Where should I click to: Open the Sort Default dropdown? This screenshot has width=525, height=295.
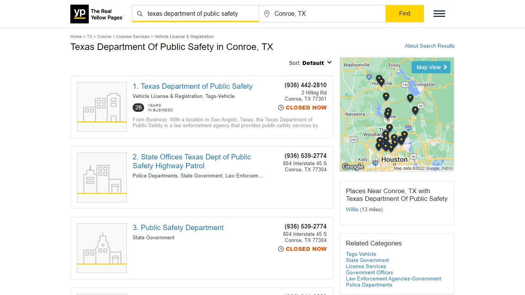310,63
